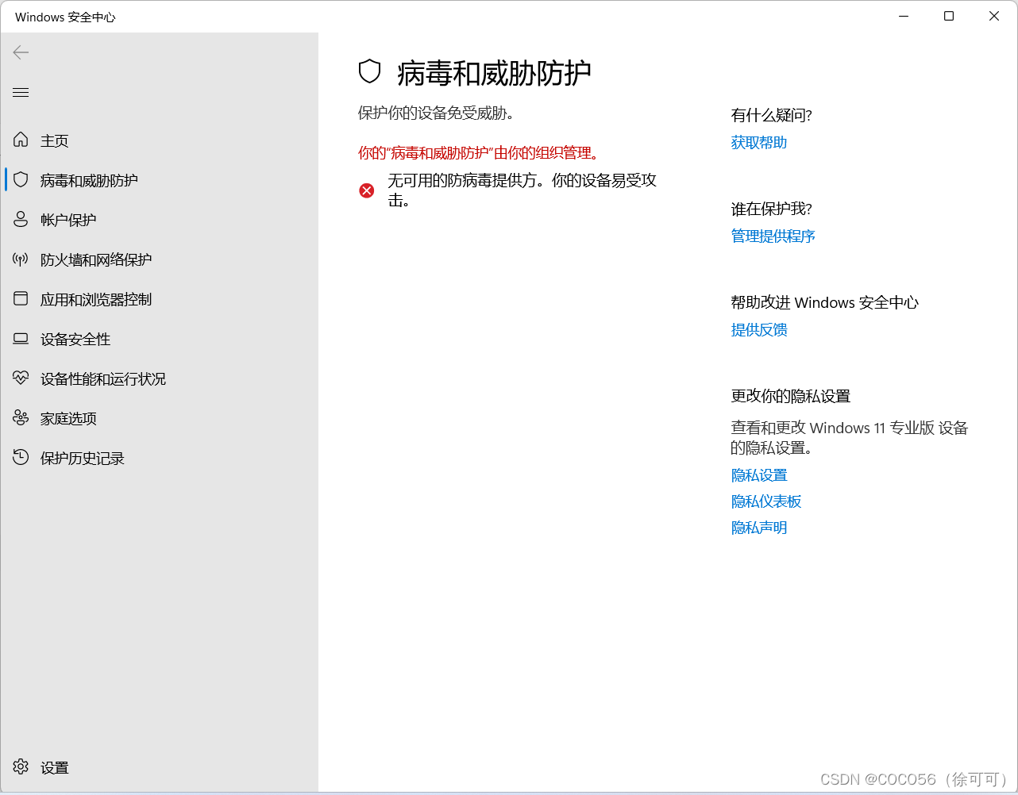The image size is (1018, 795).
Task: Open 应用和浏览器控制 page
Action: 96,300
